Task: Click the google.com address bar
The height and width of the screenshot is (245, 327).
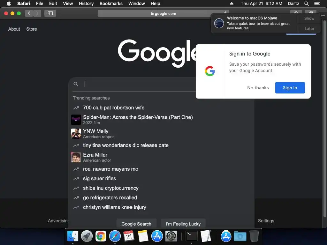Action: coord(163,13)
